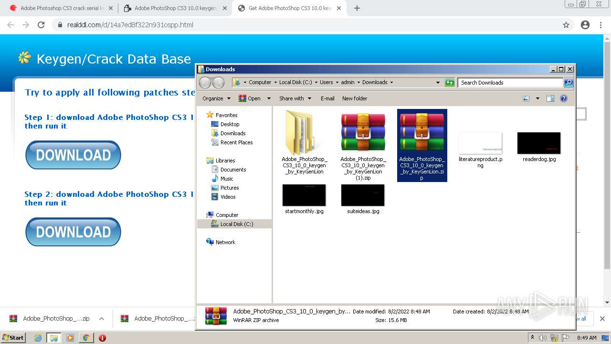611x344 pixels.
Task: Close the Chrome downloads bar
Action: coord(602,319)
